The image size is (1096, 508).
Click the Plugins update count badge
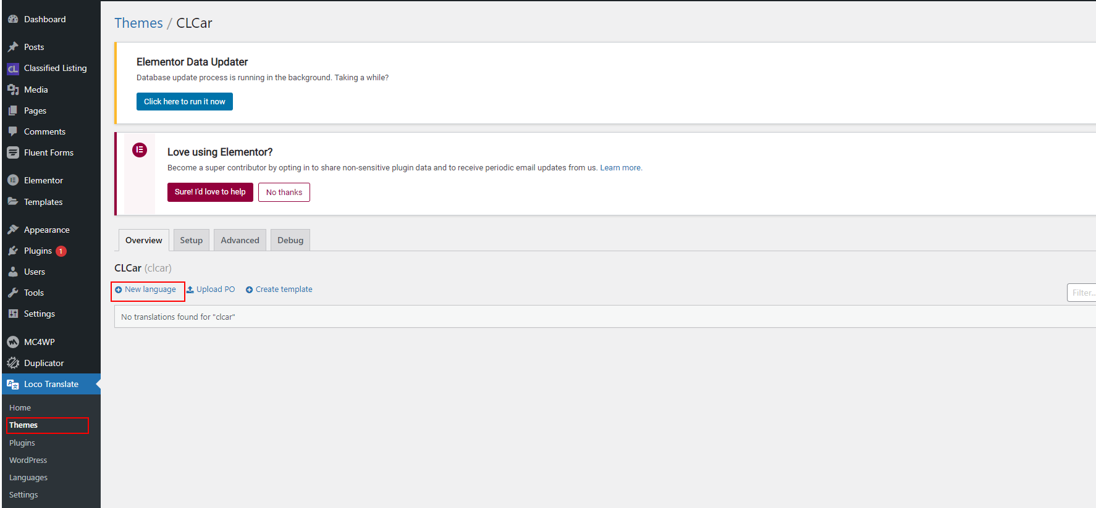click(x=61, y=251)
